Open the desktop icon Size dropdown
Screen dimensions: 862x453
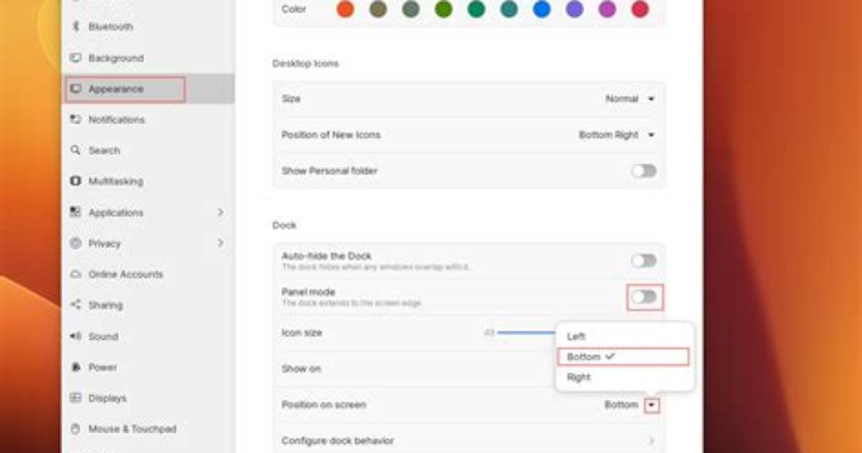630,99
